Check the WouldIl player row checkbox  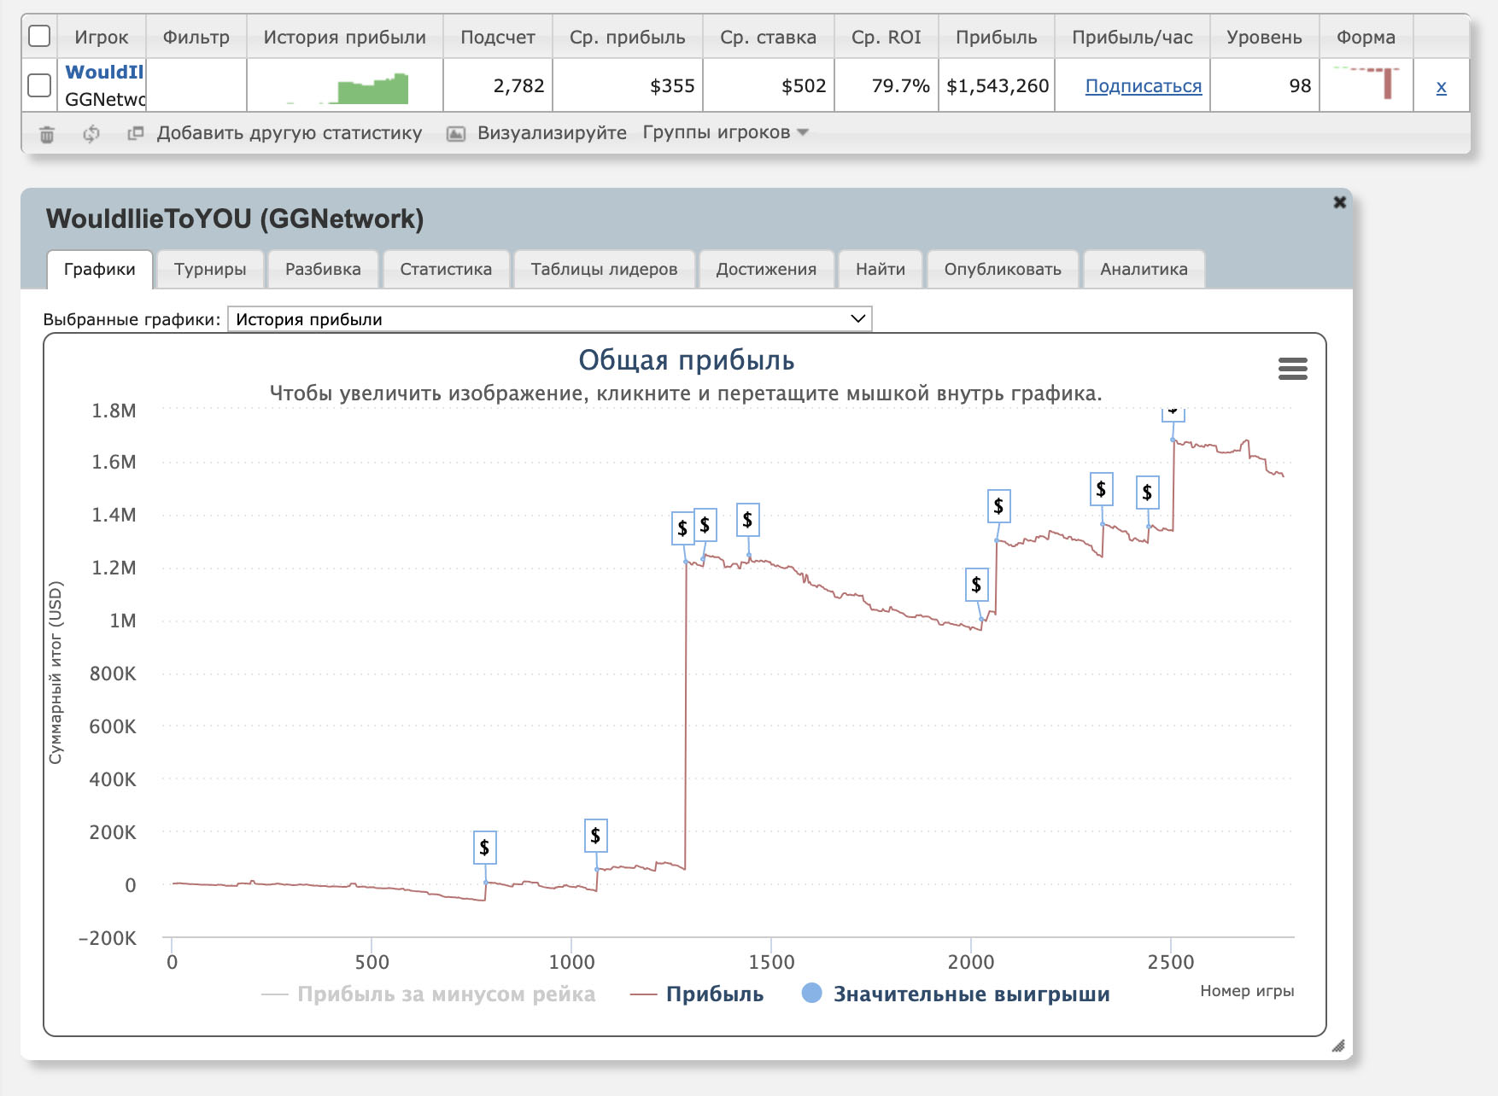[x=39, y=85]
